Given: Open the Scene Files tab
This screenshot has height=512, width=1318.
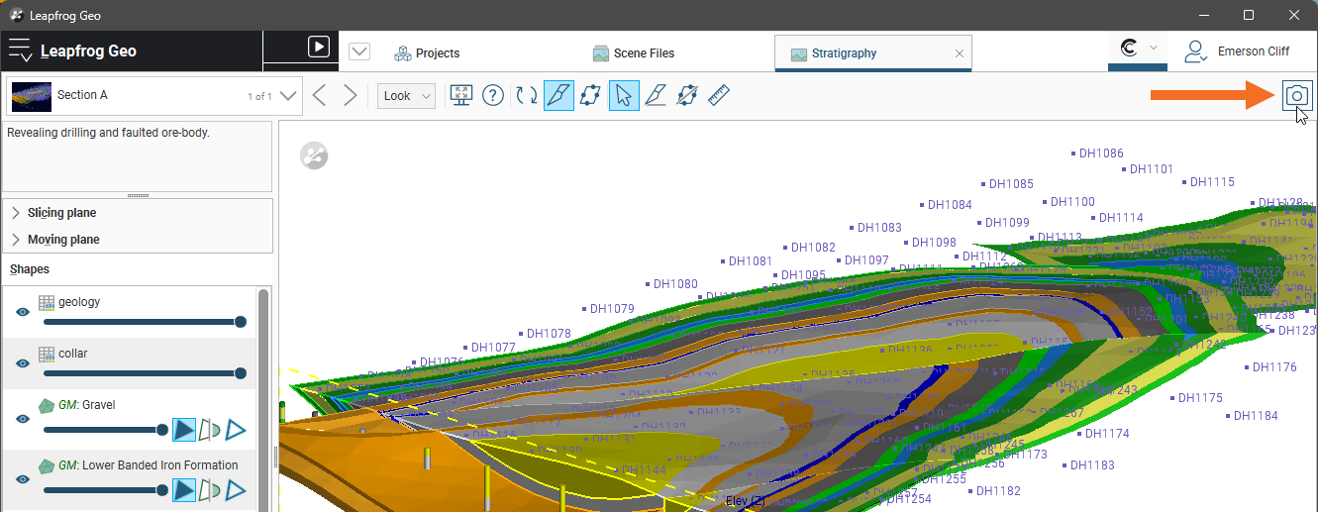Looking at the screenshot, I should click(634, 53).
